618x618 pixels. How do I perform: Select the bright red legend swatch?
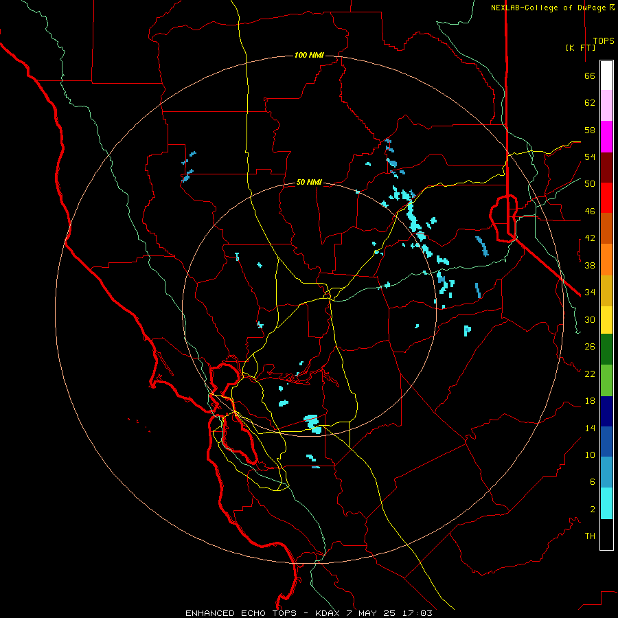(606, 198)
